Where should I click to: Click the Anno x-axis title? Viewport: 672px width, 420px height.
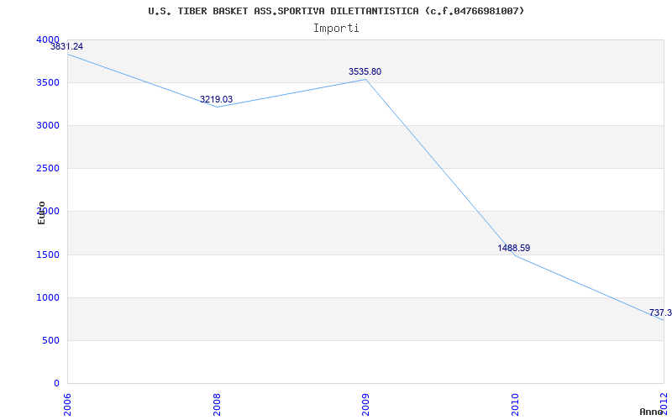[651, 412]
